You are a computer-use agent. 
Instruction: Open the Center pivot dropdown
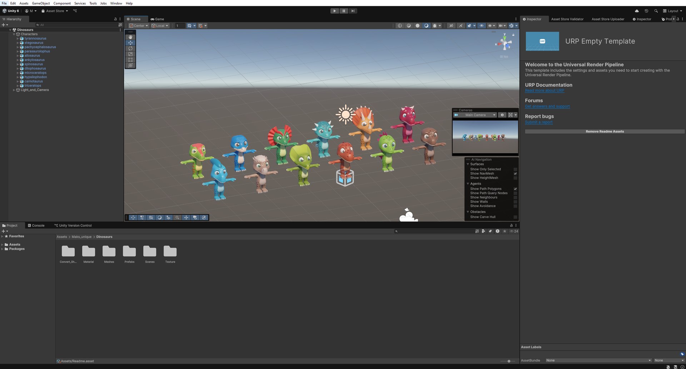pyautogui.click(x=139, y=26)
